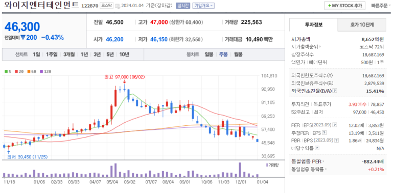Open help icon beside PER EPS(2023.09)
The width and height of the screenshot is (395, 193).
pos(335,125)
